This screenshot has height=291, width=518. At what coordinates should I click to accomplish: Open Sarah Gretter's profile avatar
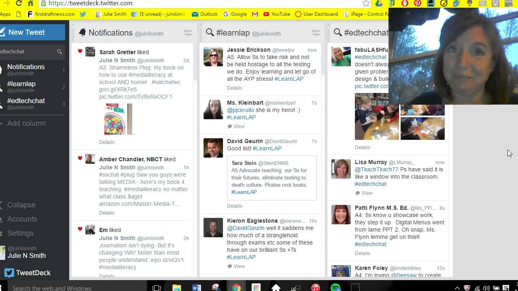click(x=90, y=52)
